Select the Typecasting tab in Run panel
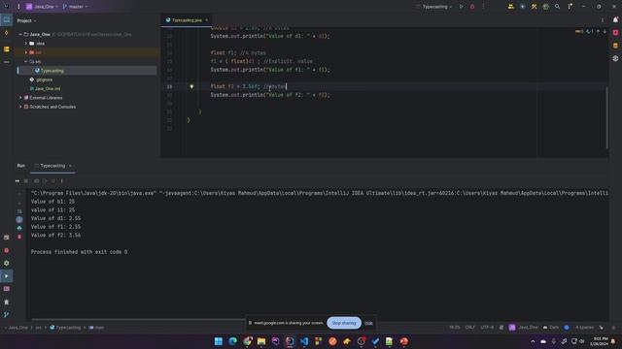 point(52,166)
